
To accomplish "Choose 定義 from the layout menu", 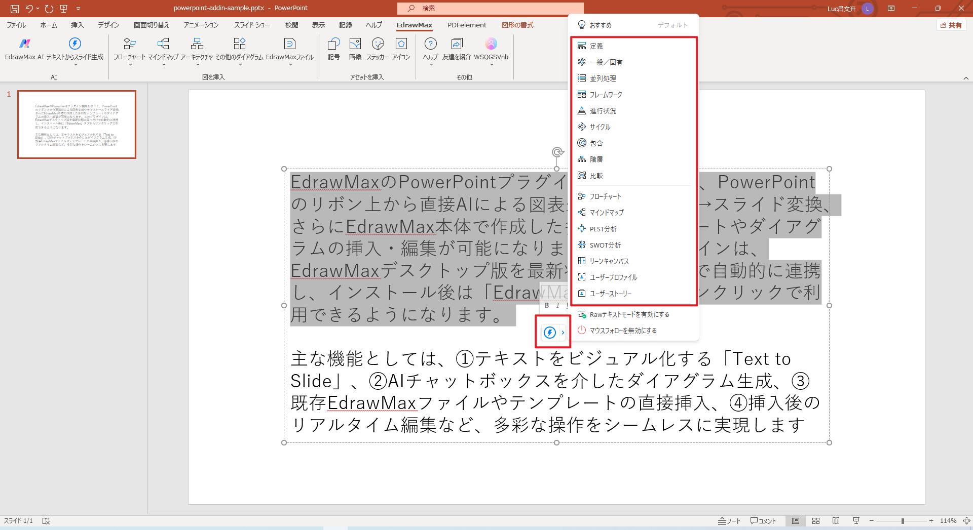I will pyautogui.click(x=634, y=46).
